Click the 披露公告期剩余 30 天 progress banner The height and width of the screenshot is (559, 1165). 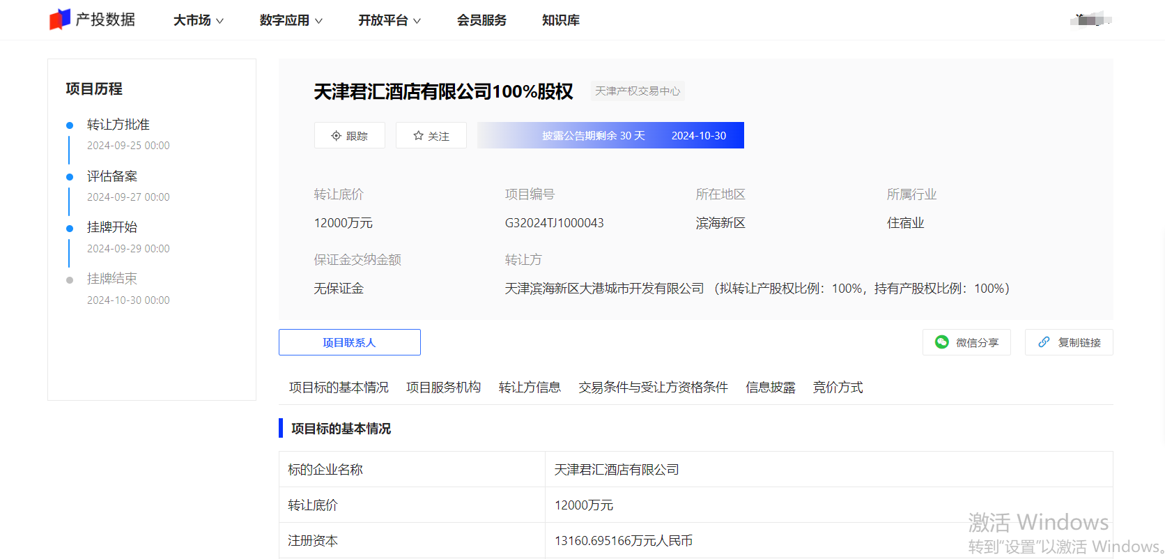(x=610, y=135)
